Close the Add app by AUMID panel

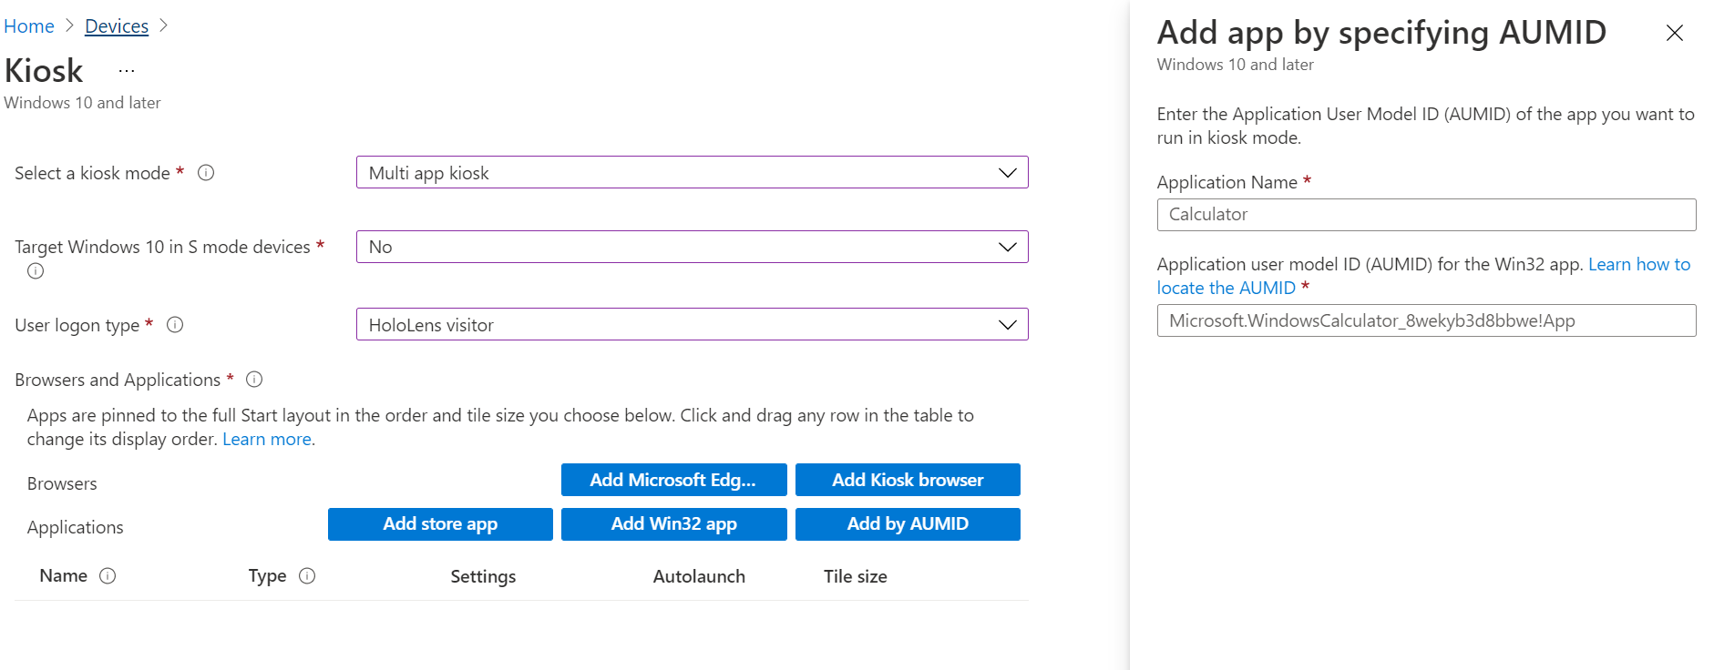pyautogui.click(x=1674, y=34)
